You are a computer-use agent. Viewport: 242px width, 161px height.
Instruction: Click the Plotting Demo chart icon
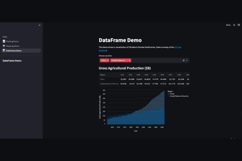[4, 41]
